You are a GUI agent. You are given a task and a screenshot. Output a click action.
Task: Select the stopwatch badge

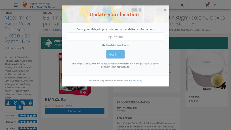30,103
